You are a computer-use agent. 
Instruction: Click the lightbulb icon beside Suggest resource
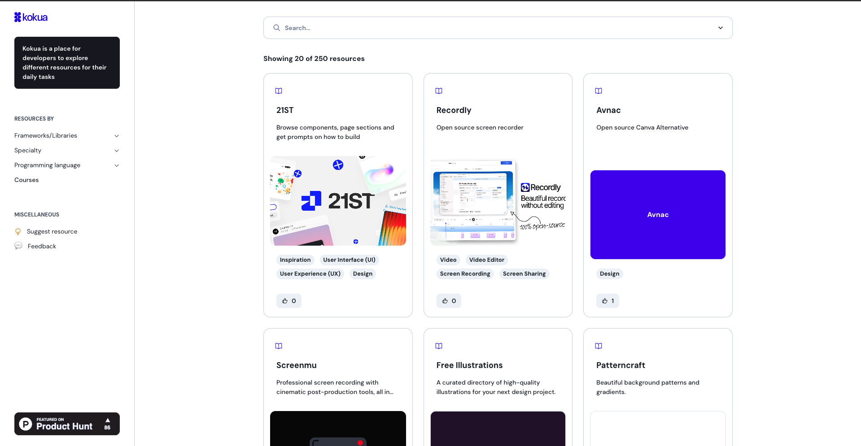click(18, 232)
